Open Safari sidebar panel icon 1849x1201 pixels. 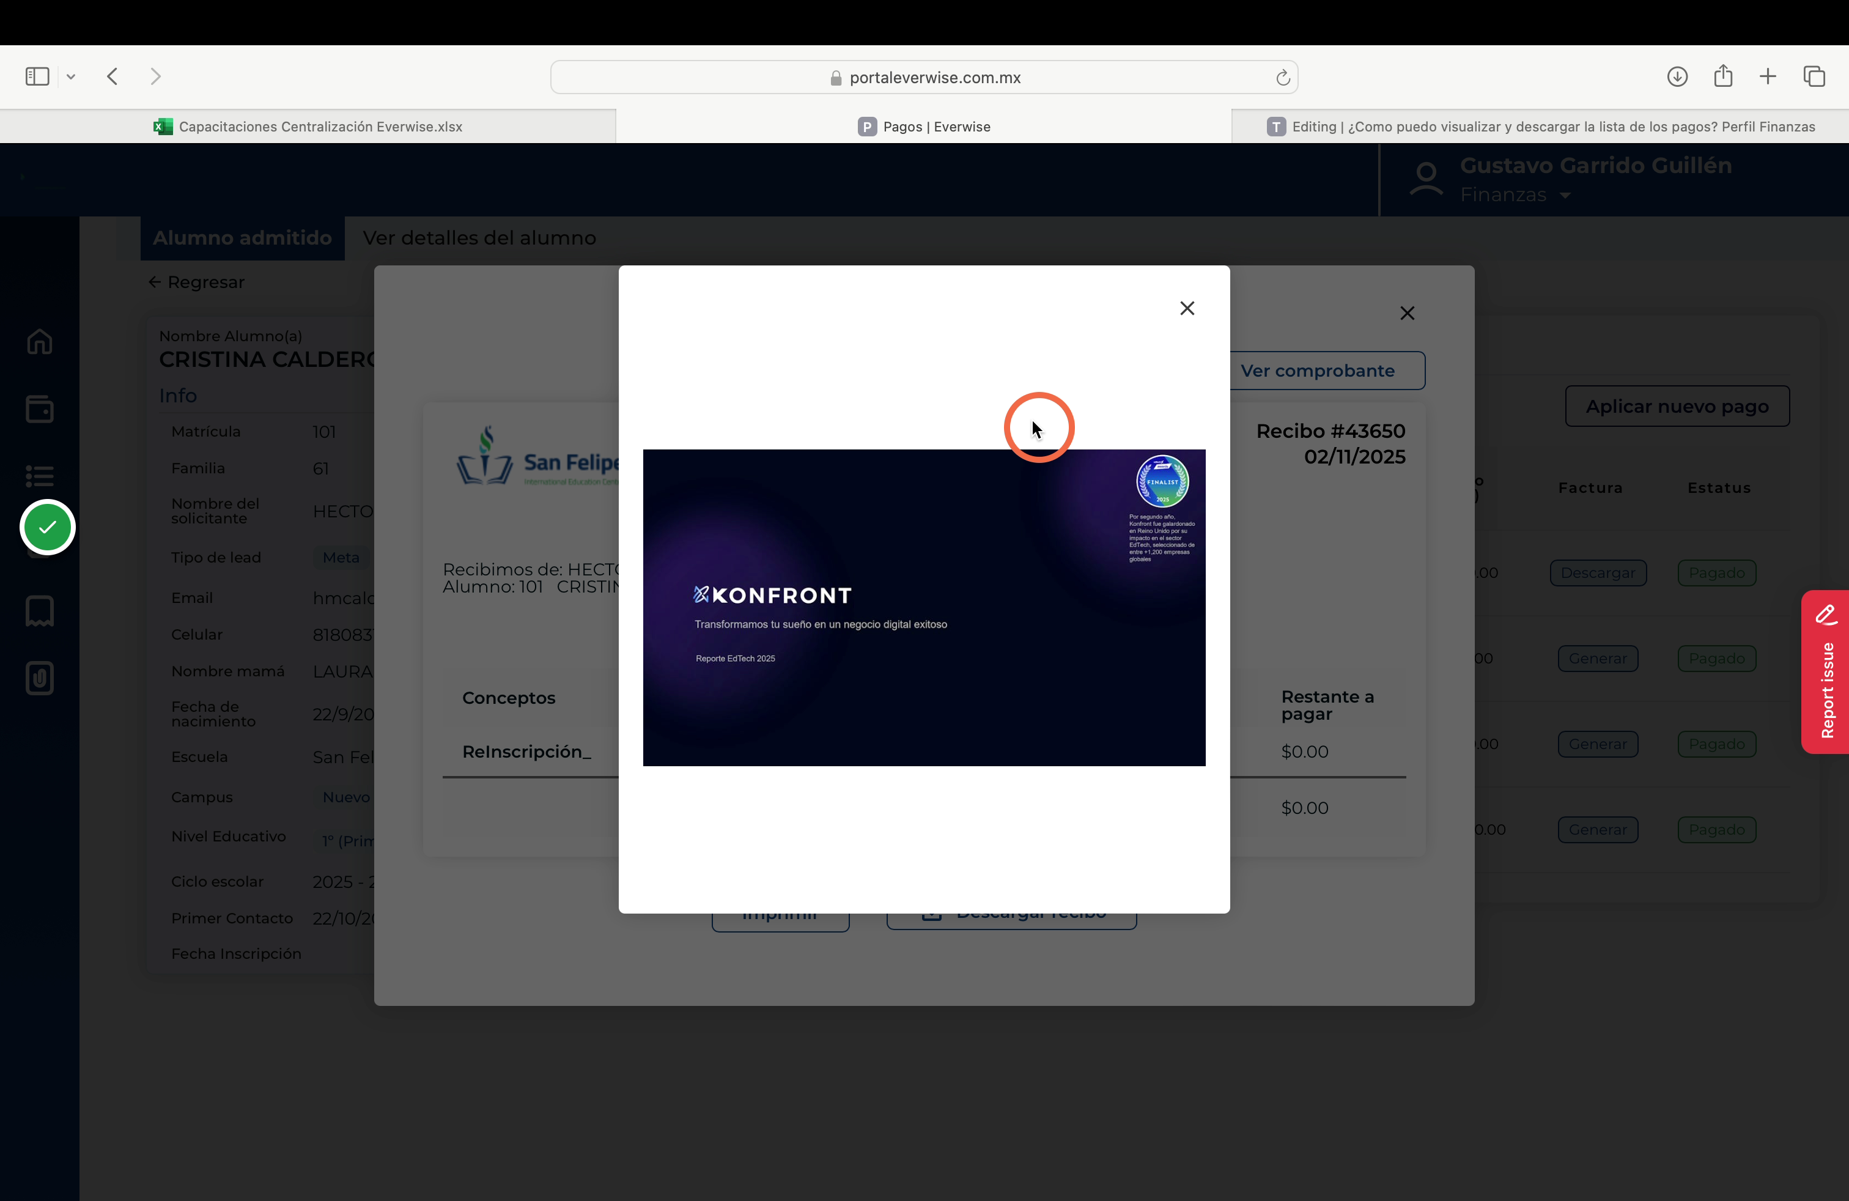(x=37, y=76)
